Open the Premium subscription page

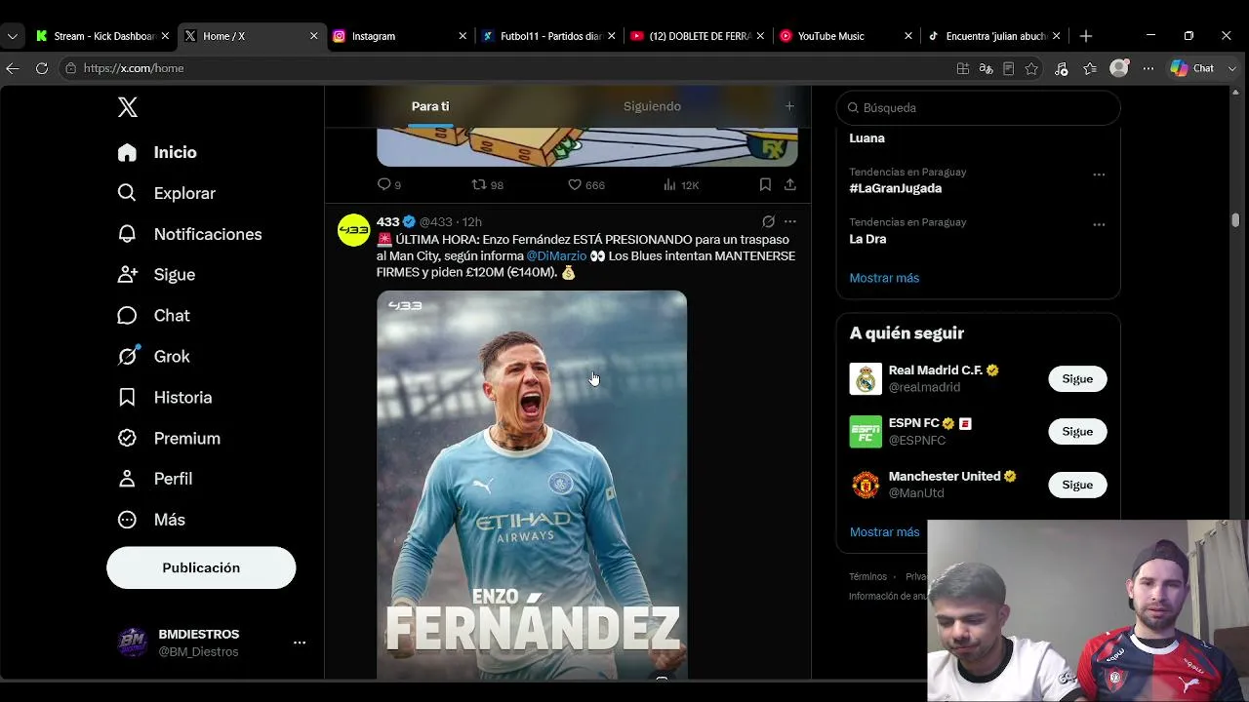tap(169, 439)
